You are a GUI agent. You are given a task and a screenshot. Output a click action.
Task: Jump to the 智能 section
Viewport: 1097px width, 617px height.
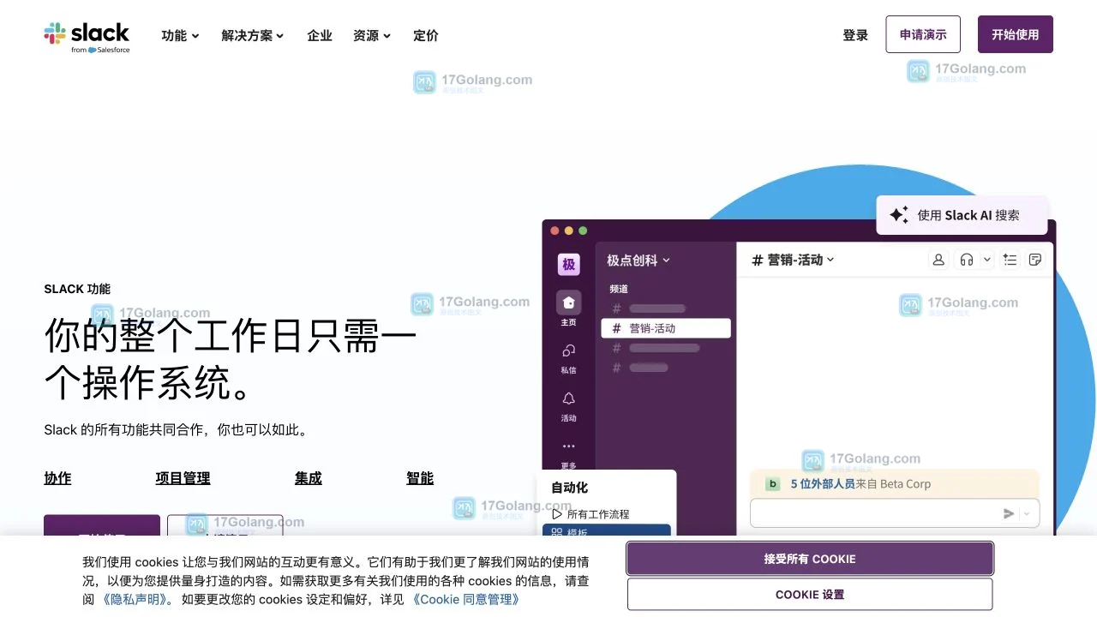[420, 478]
